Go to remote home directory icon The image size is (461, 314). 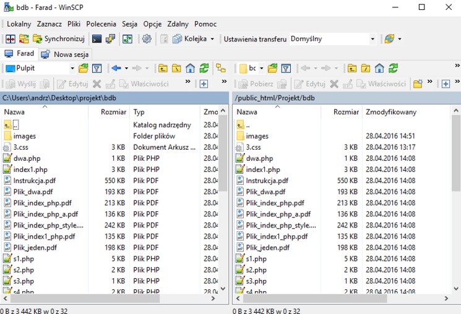(379, 69)
